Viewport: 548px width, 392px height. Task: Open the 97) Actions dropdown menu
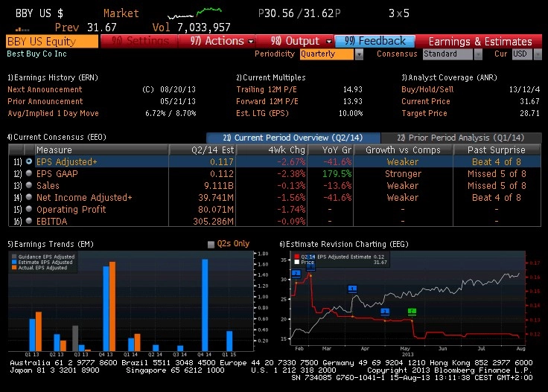click(x=217, y=41)
